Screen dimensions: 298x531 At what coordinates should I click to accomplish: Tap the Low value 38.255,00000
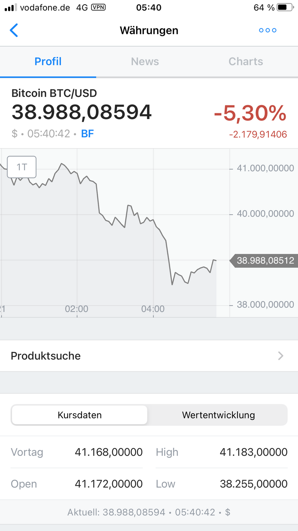tap(254, 484)
